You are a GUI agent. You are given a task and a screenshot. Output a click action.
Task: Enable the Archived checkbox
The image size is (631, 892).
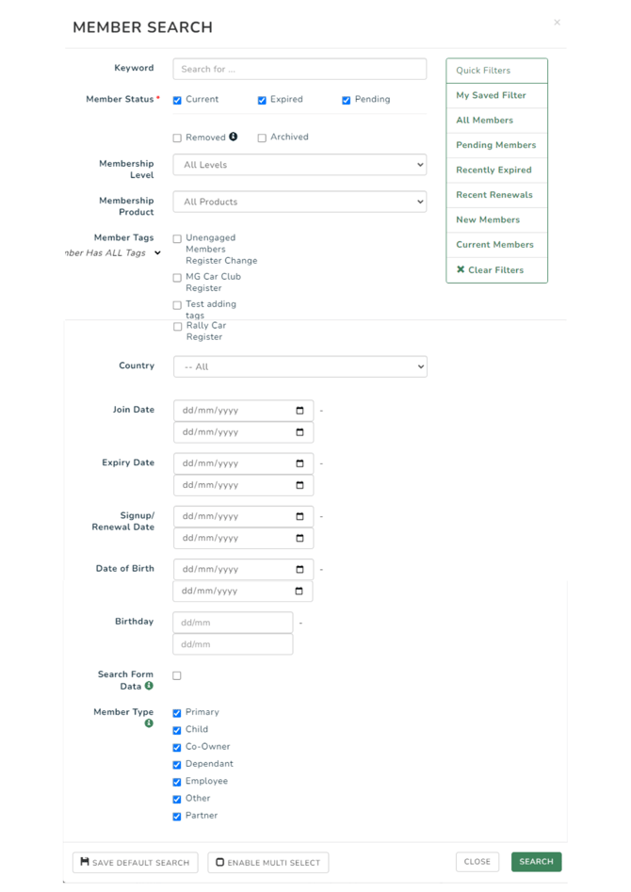(262, 138)
